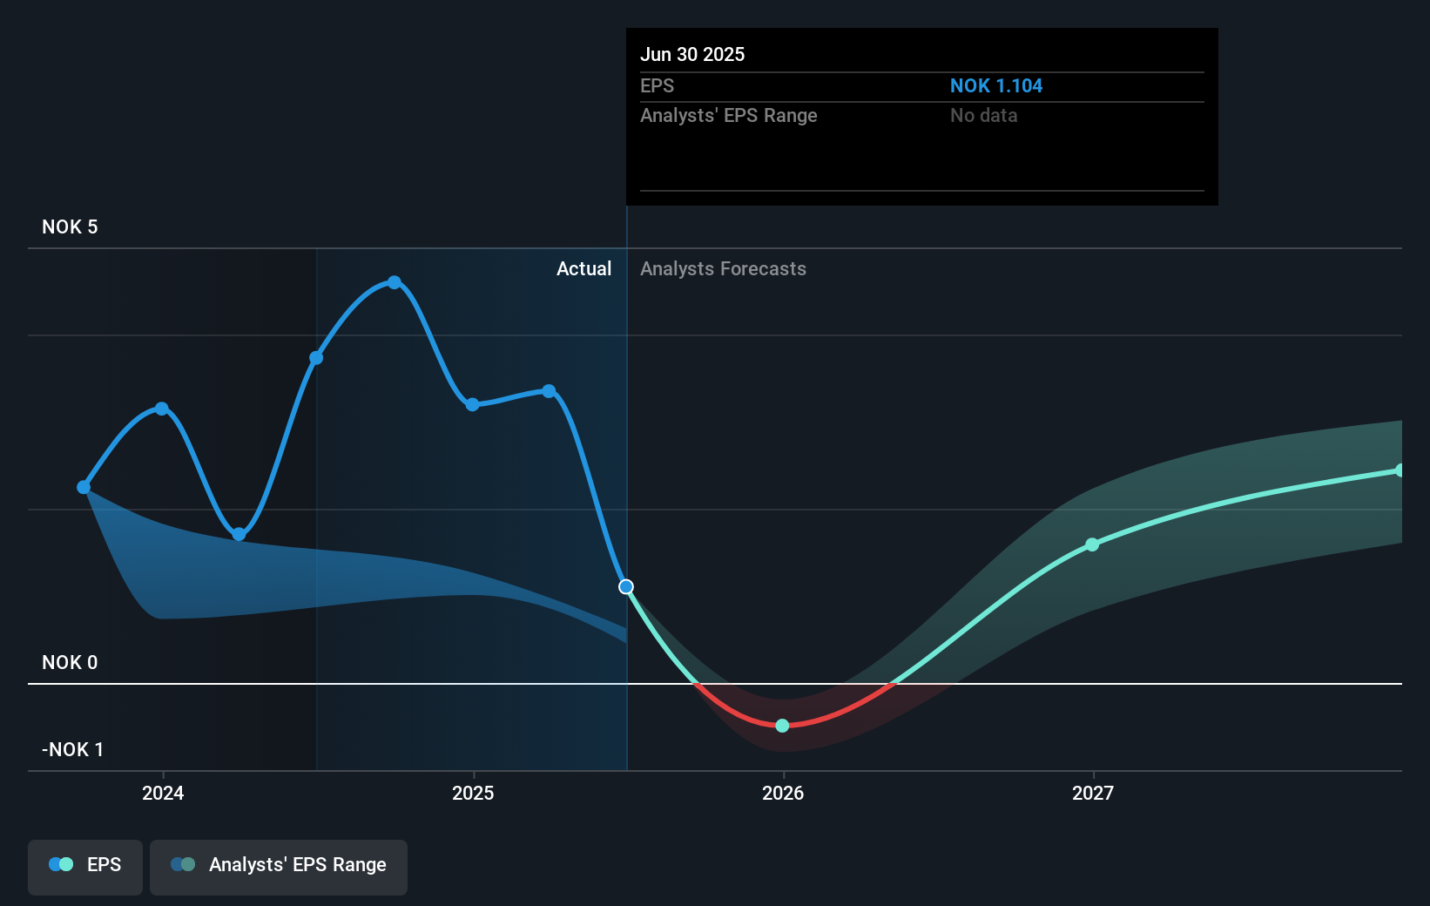Screen dimensions: 1430x906
Task: Toggle the Analysts' EPS Range legend
Action: click(279, 867)
